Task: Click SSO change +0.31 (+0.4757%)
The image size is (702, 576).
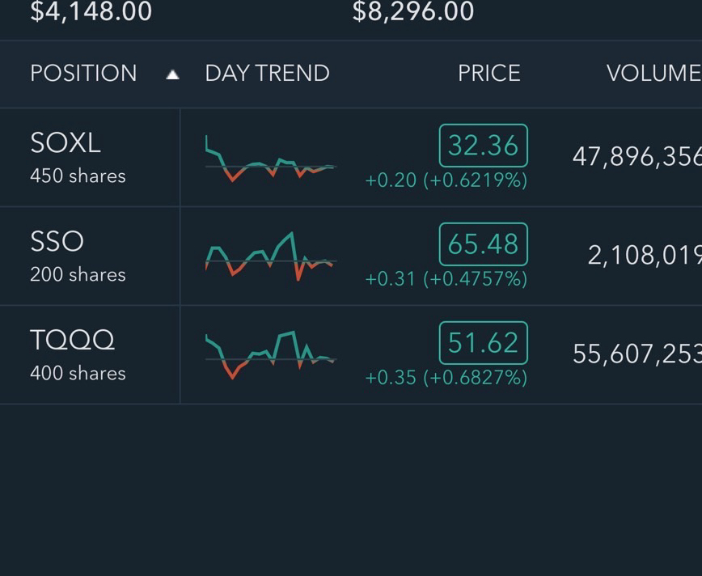Action: (446, 278)
